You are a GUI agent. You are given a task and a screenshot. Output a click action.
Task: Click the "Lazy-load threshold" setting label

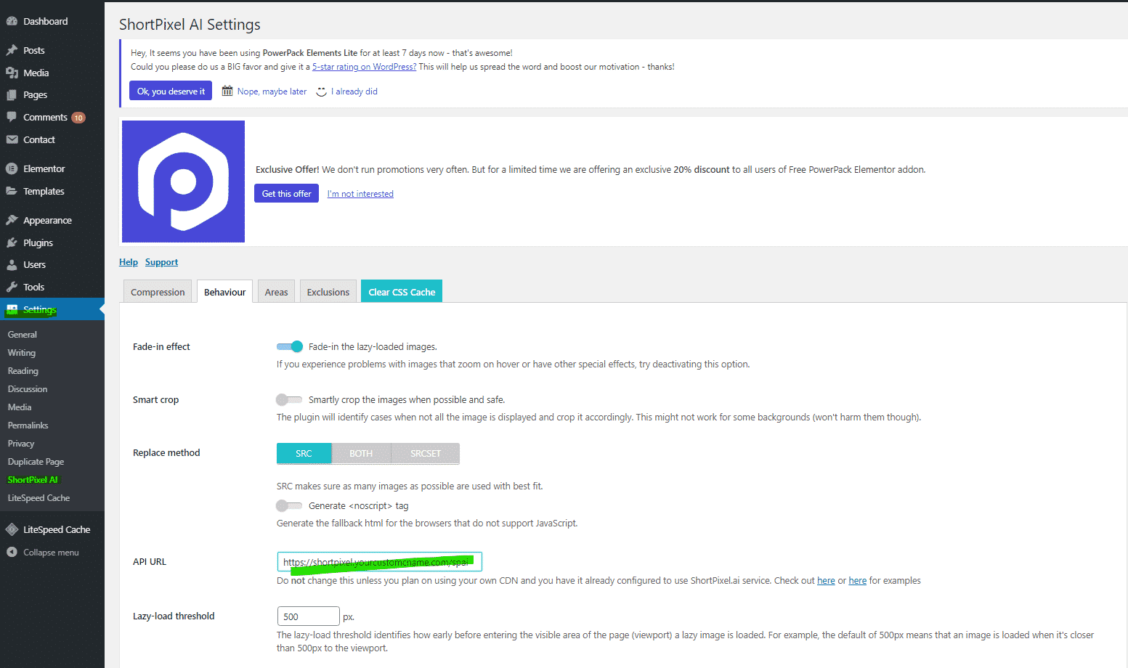coord(174,616)
